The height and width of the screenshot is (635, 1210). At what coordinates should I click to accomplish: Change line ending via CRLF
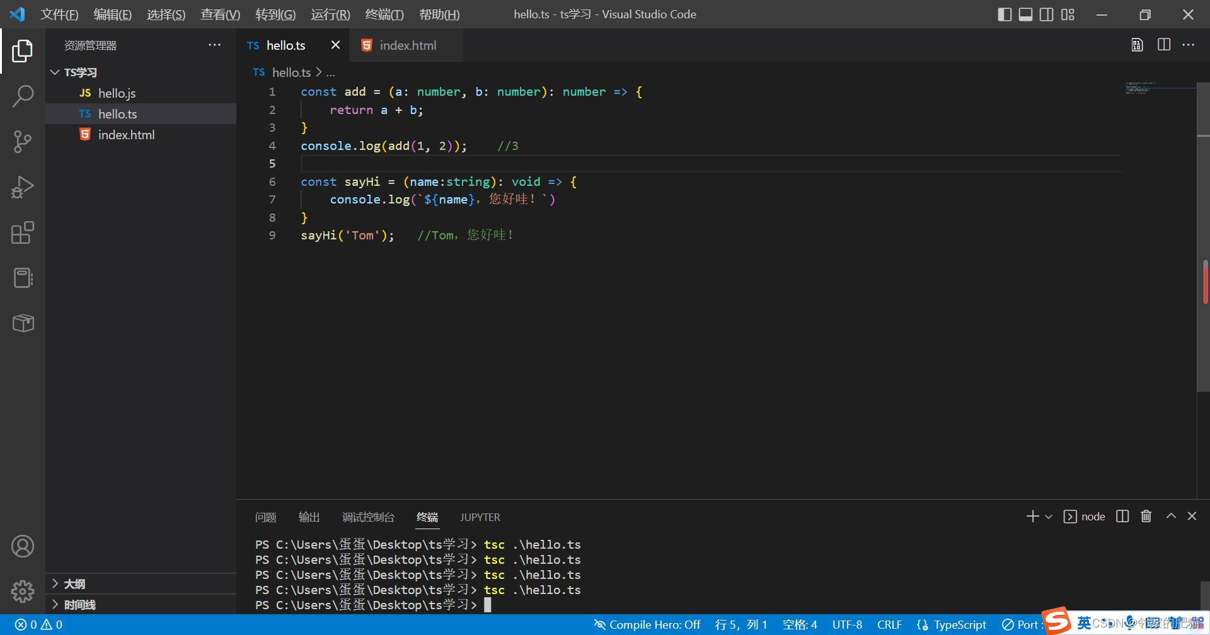point(889,625)
